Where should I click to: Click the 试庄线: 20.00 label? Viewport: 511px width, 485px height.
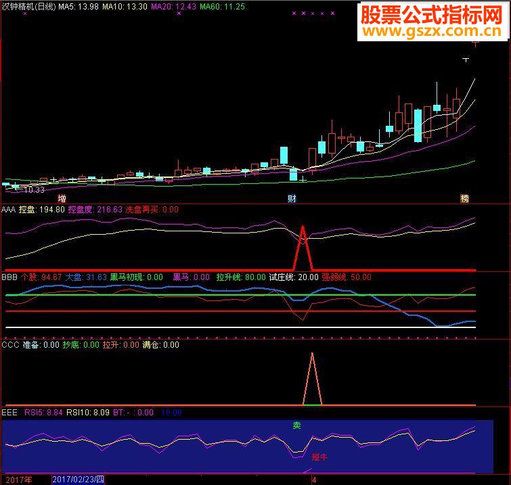(x=294, y=277)
